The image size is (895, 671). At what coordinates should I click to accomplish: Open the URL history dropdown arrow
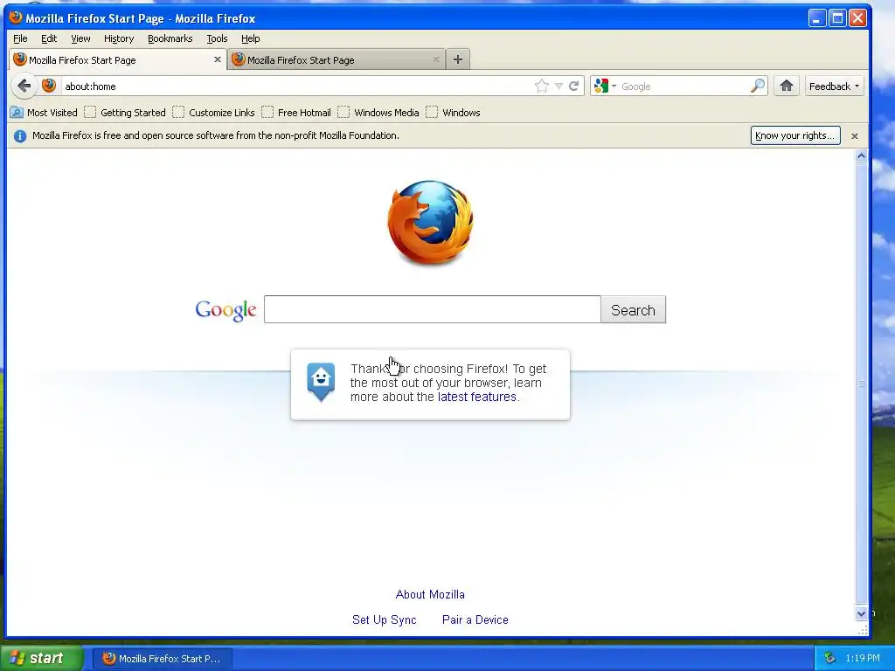pos(559,86)
